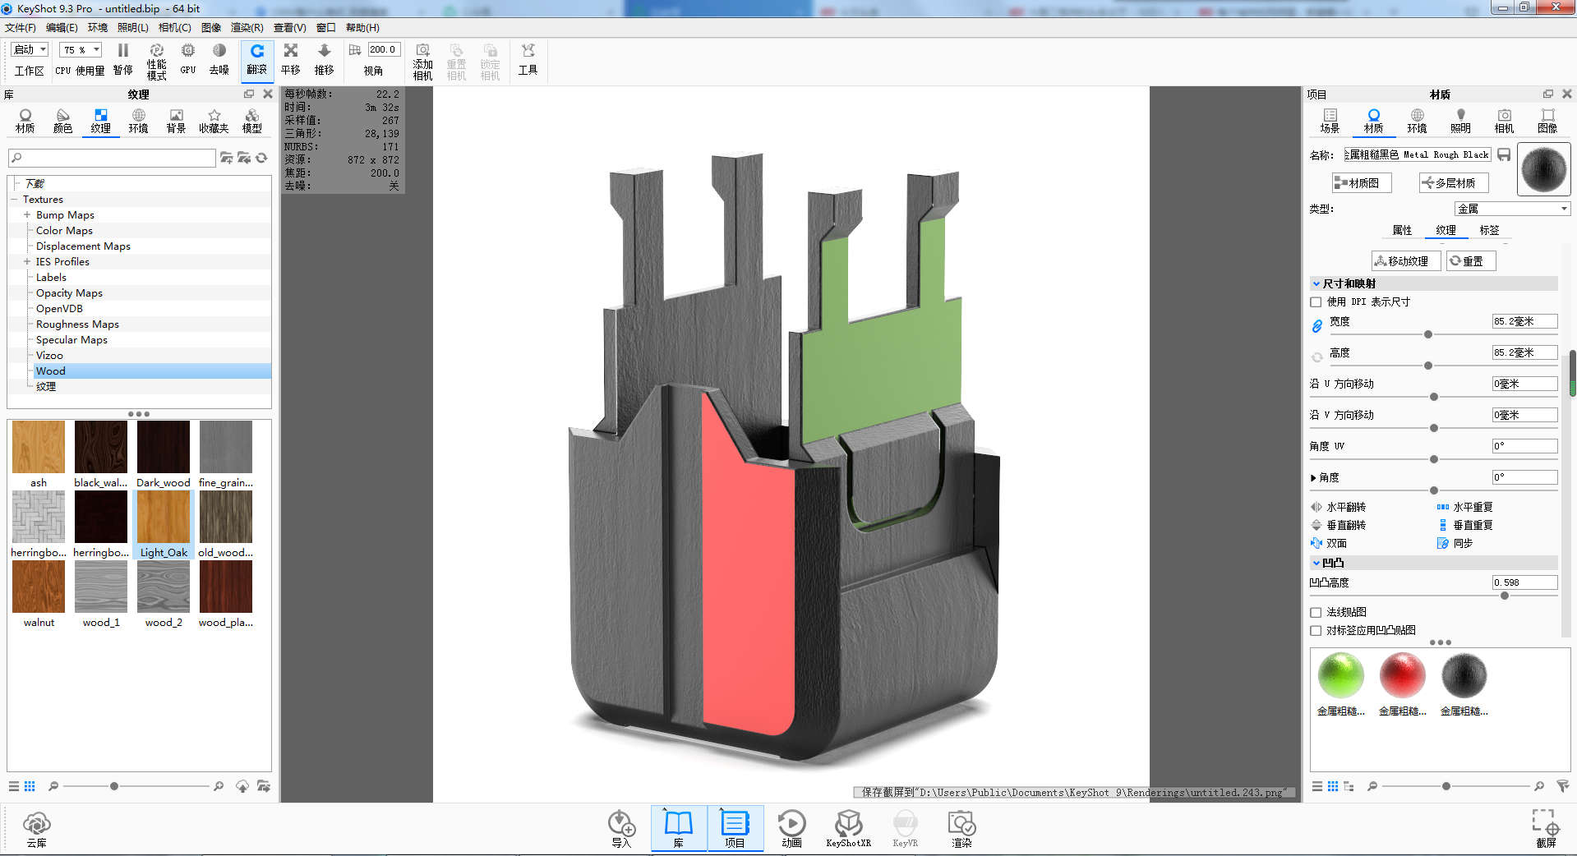Expand the Bump Maps category
The width and height of the screenshot is (1577, 856).
point(29,214)
